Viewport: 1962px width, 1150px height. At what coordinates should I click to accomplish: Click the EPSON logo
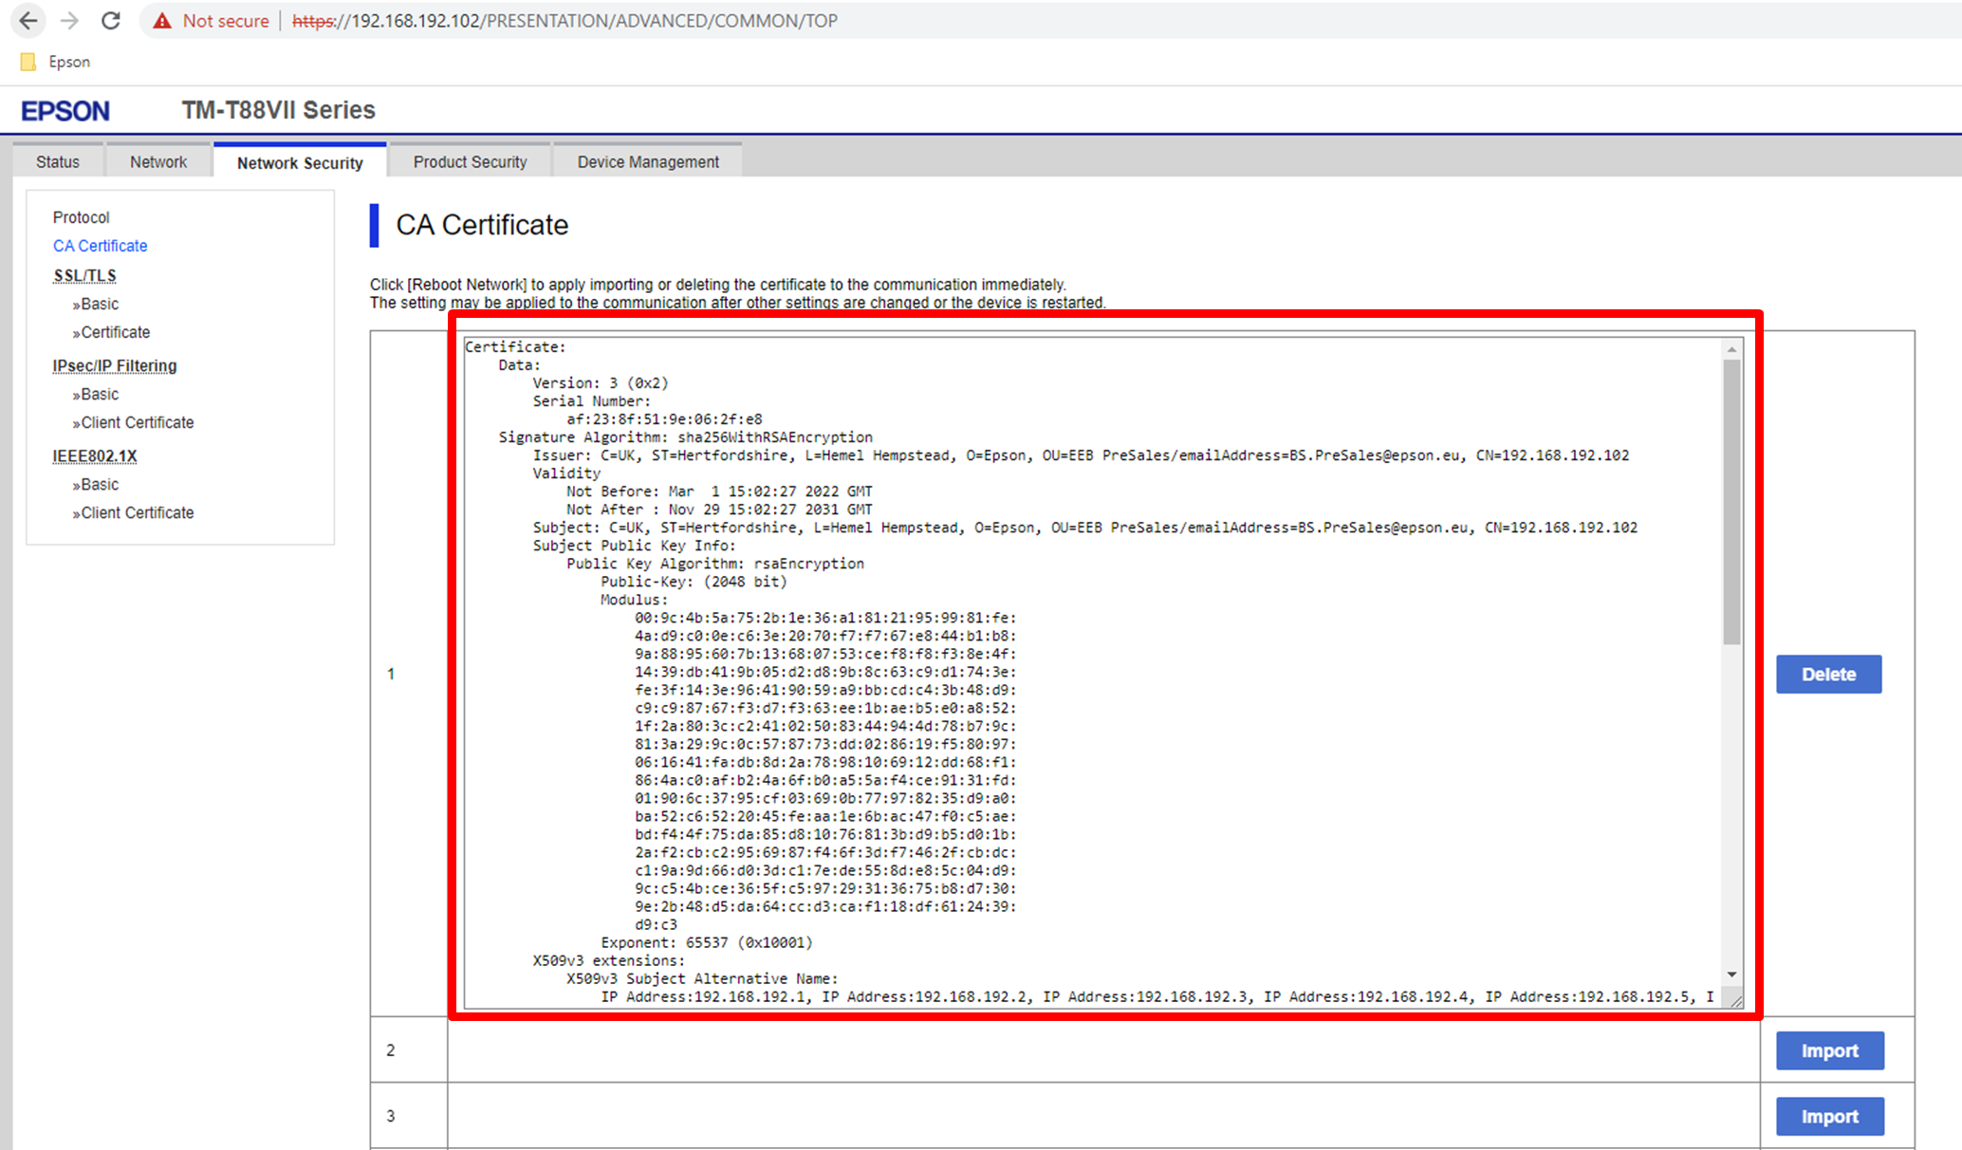point(65,111)
